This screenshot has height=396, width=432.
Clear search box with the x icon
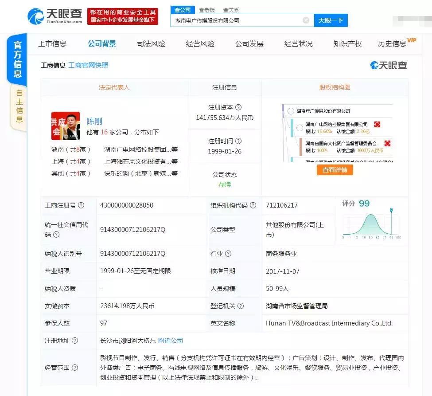(x=306, y=20)
